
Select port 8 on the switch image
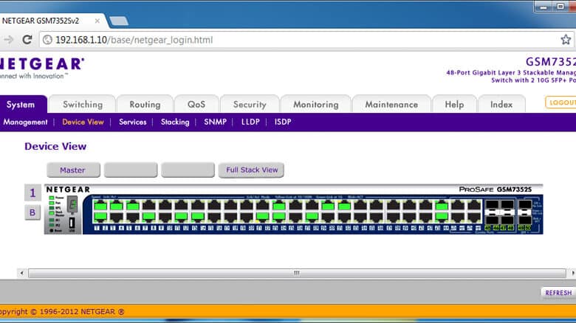coord(148,217)
